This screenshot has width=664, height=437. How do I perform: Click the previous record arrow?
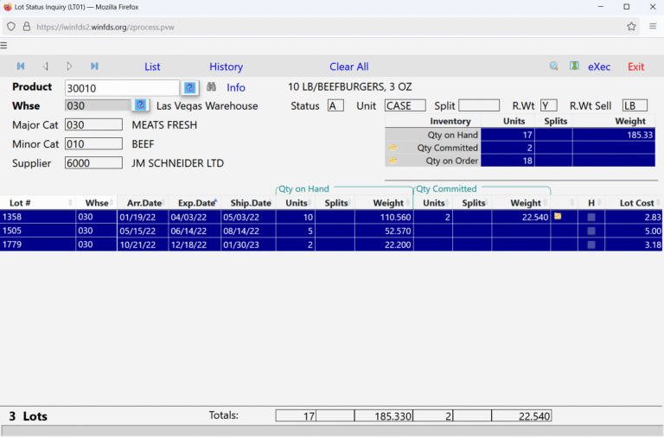pyautogui.click(x=46, y=66)
